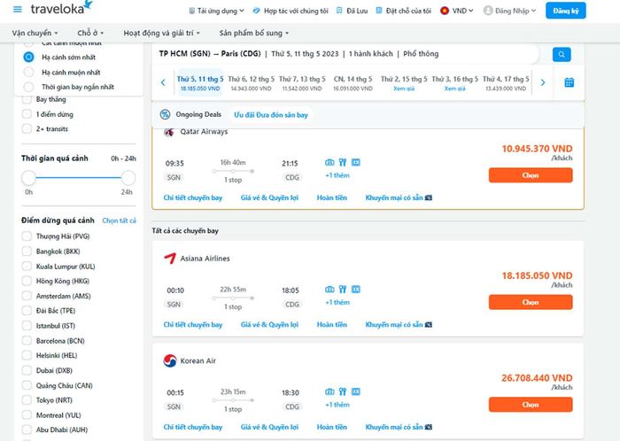Image resolution: width=620 pixels, height=441 pixels.
Task: Check the Bangkok (BKK) transit filter
Action: [x=27, y=251]
